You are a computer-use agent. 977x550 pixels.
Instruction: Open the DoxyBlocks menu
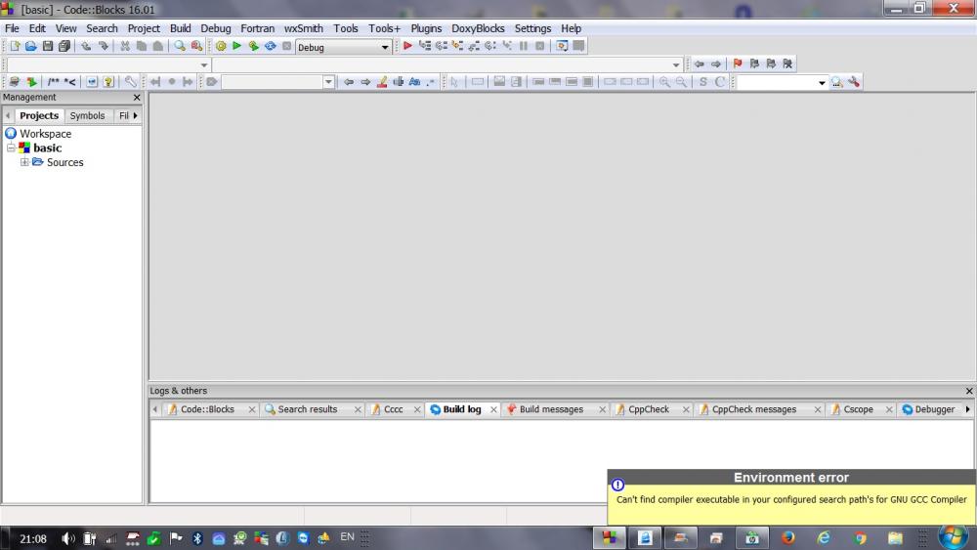pos(478,28)
